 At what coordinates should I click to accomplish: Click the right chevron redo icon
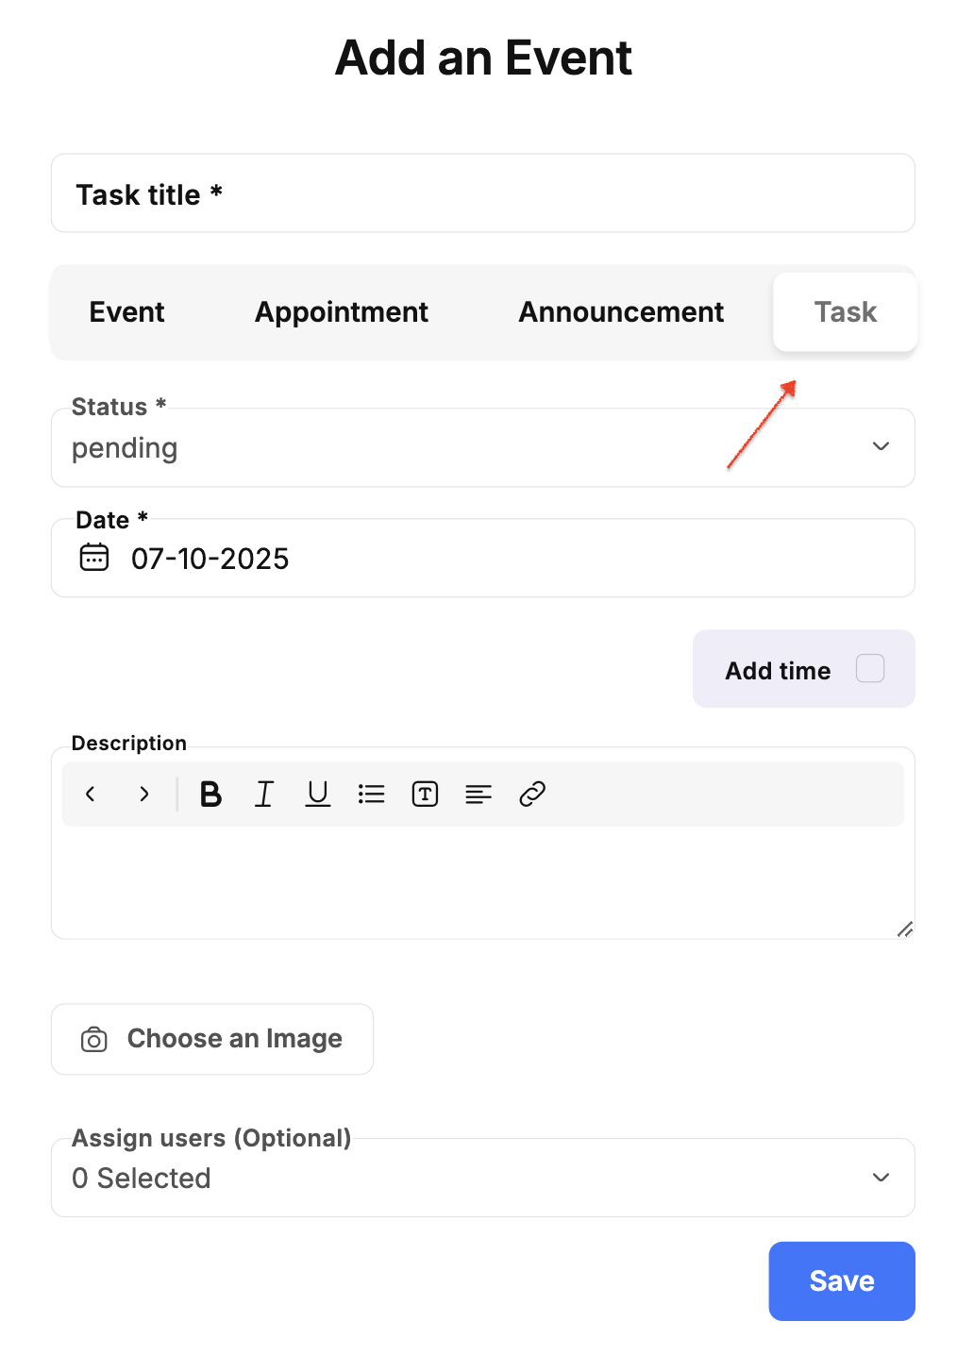(x=143, y=795)
